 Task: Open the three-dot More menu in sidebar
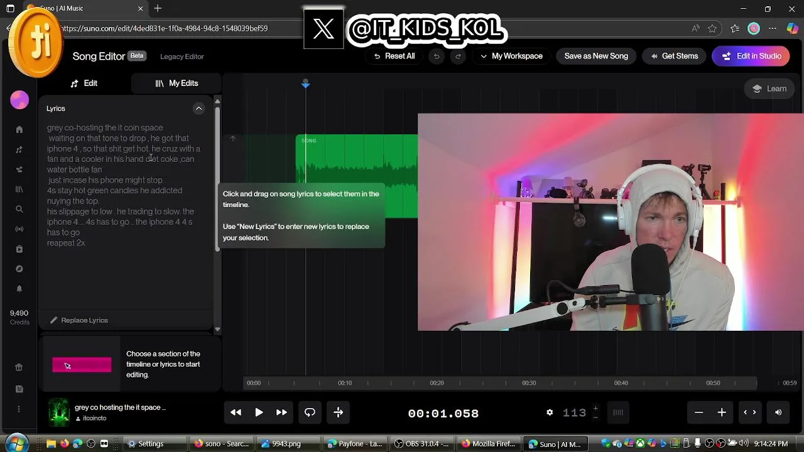19,409
